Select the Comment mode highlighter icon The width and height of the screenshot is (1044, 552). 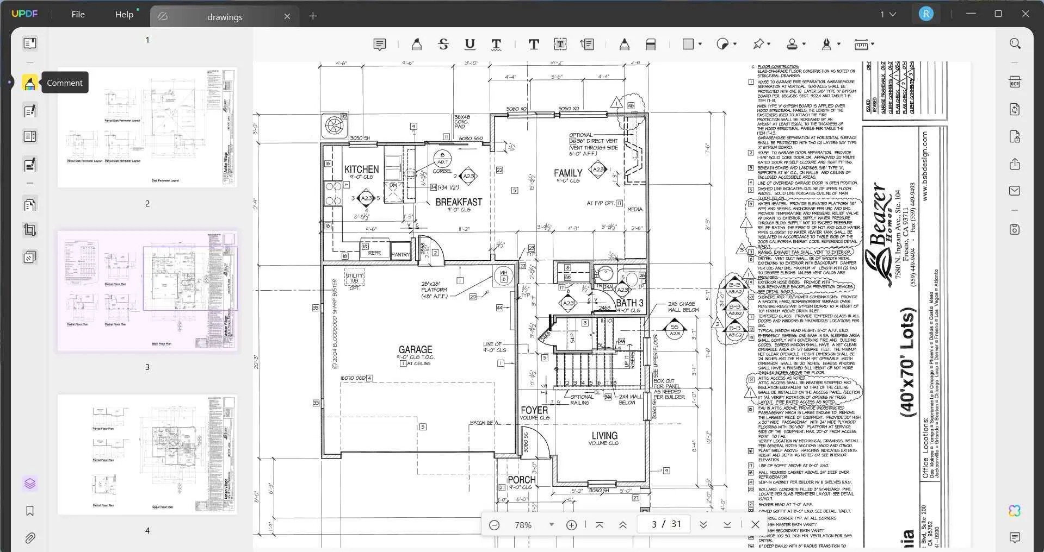click(x=30, y=83)
